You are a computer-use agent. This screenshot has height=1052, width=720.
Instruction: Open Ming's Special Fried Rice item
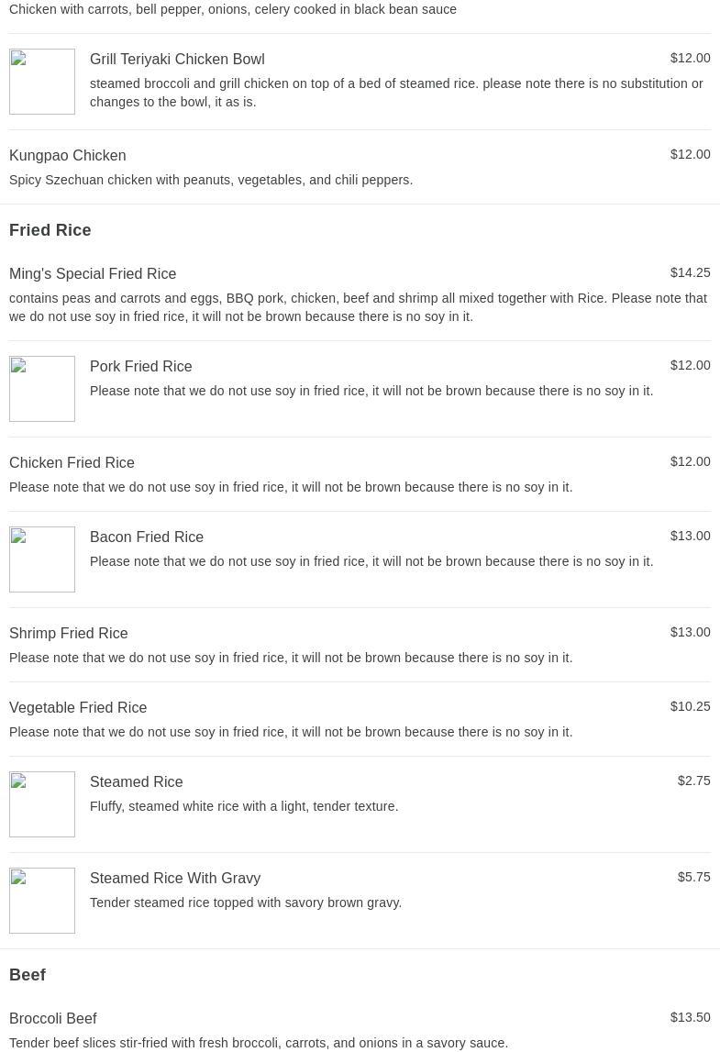click(360, 294)
